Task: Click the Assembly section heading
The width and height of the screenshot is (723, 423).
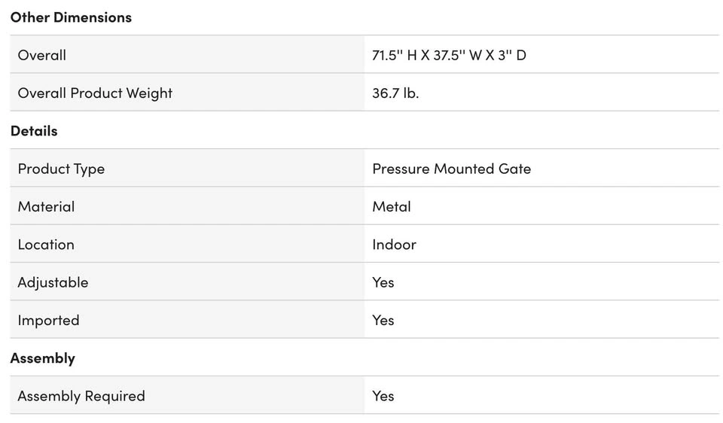Action: pos(43,358)
